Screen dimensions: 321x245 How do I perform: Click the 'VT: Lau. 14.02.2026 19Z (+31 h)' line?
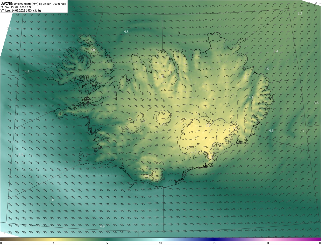point(21,11)
